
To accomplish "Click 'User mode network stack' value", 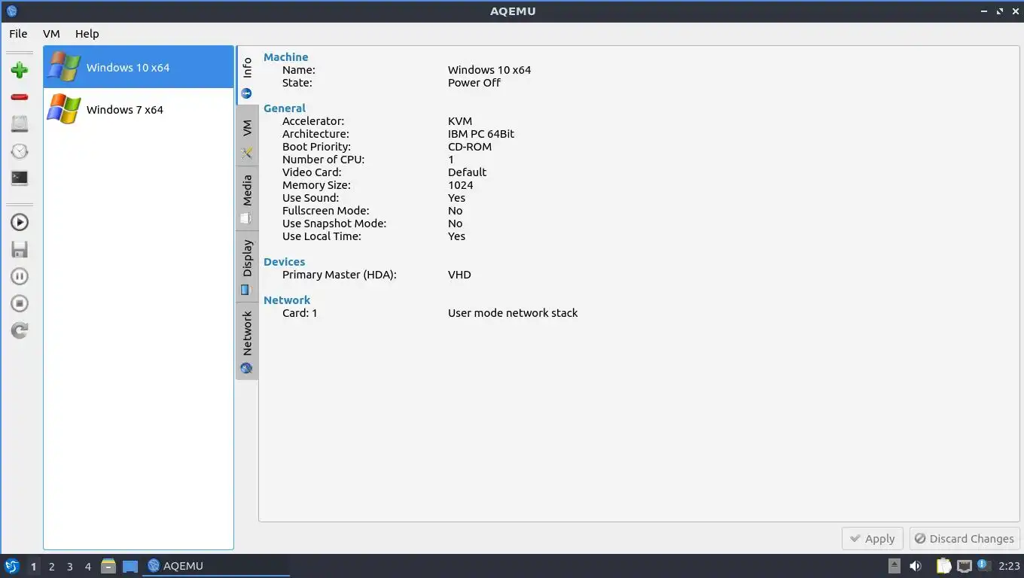I will pyautogui.click(x=513, y=313).
